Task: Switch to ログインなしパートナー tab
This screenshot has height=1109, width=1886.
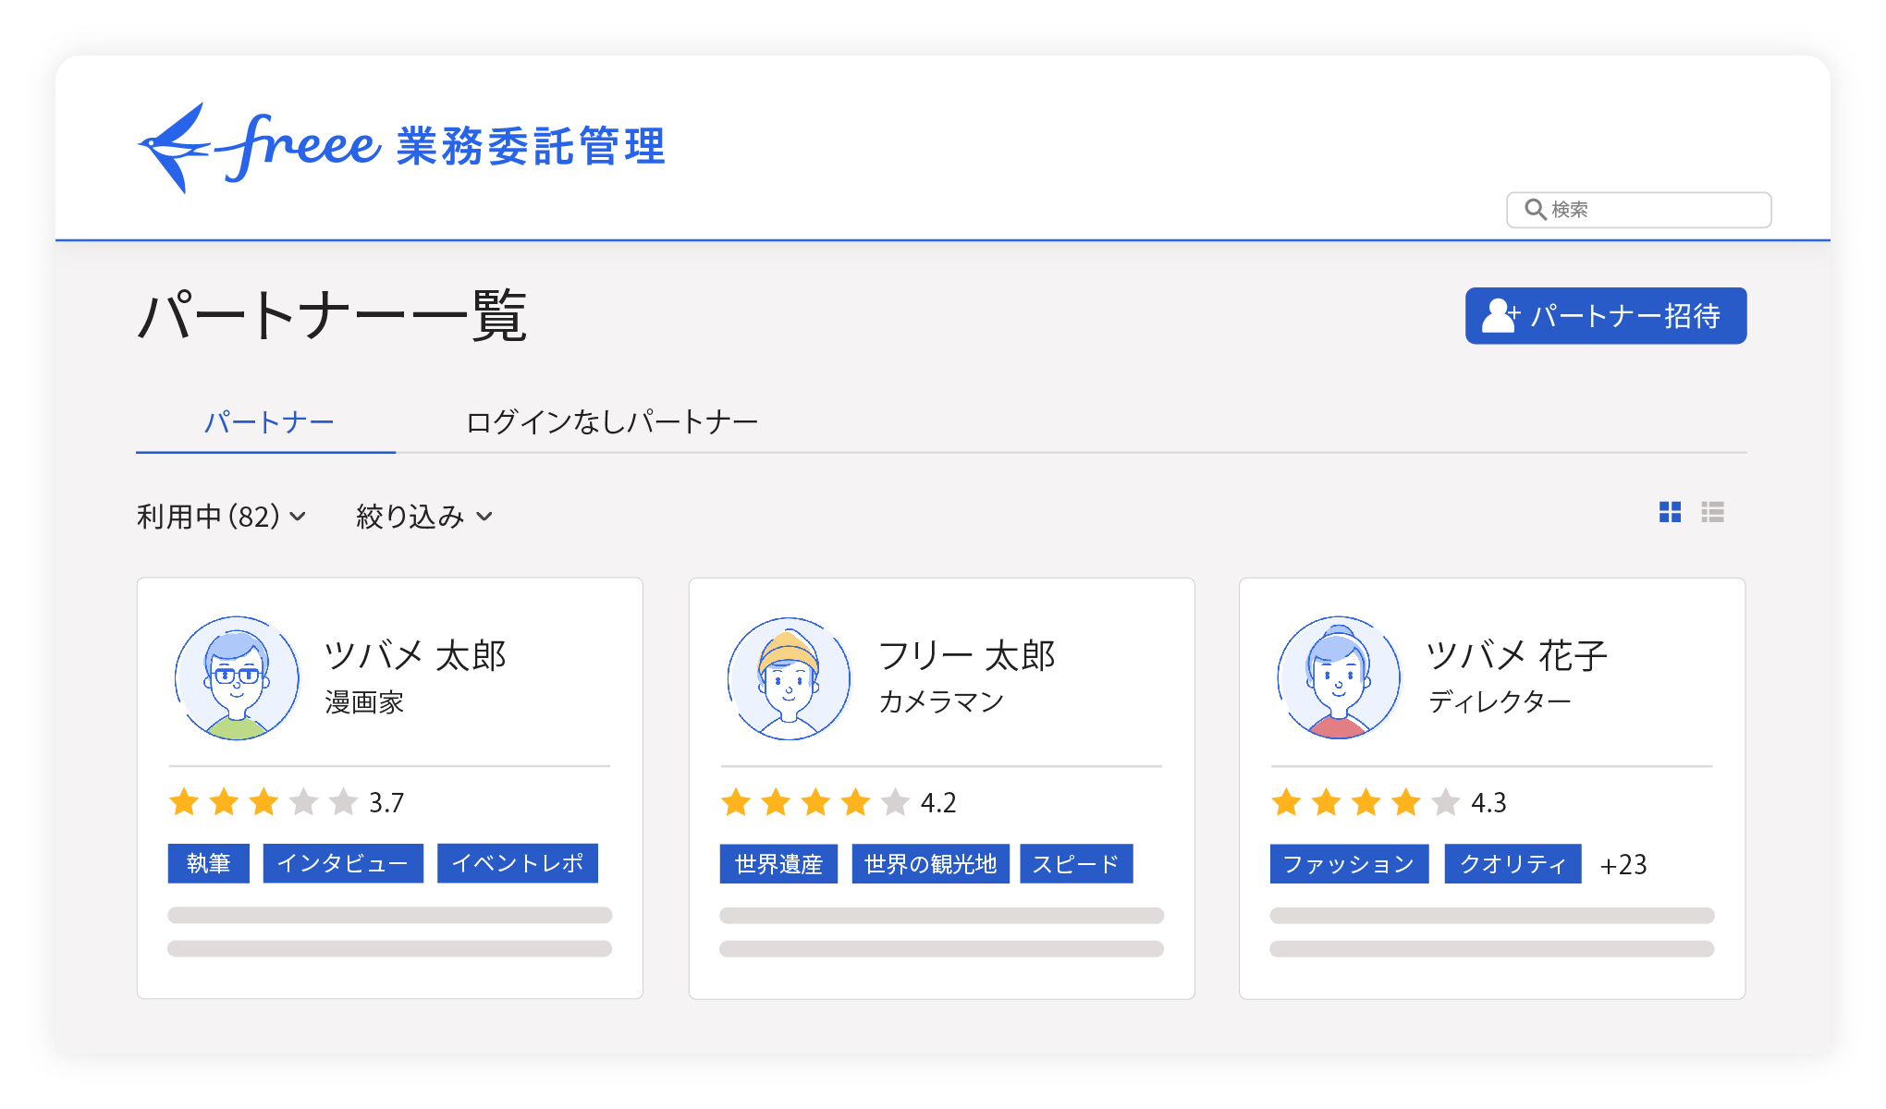Action: pyautogui.click(x=611, y=422)
